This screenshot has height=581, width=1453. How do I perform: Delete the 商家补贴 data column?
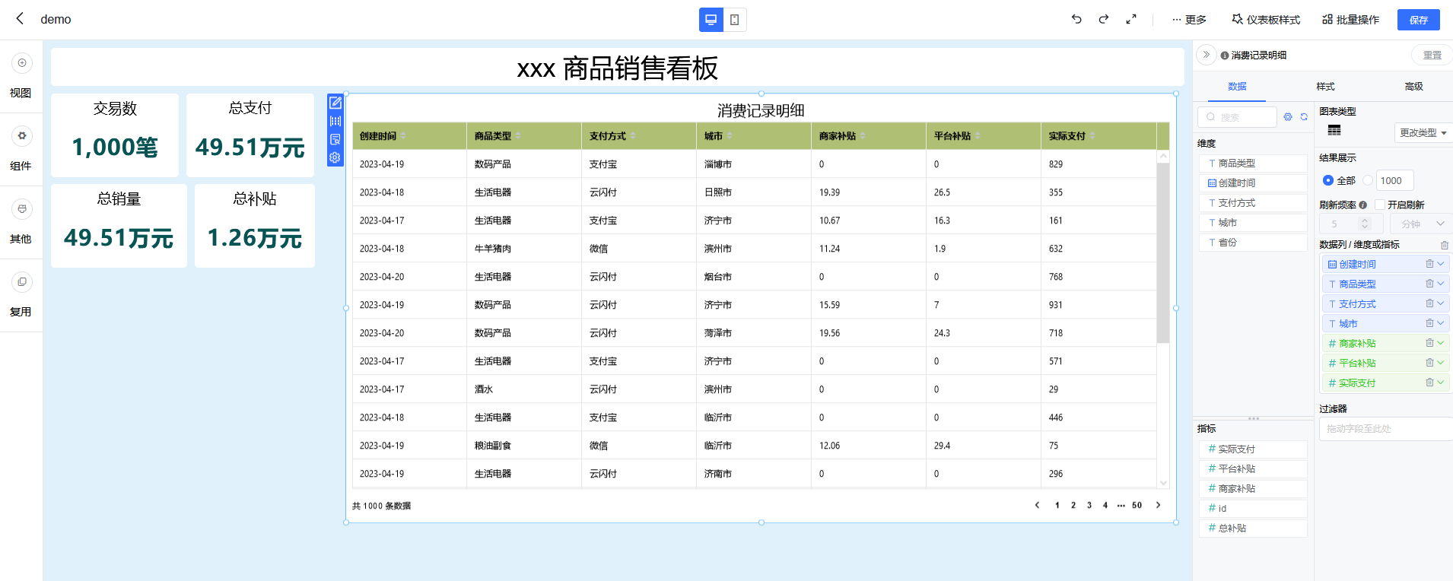pos(1429,343)
